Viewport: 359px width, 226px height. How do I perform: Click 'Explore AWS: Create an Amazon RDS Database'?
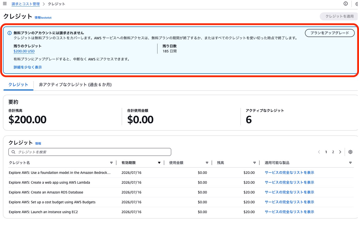click(x=46, y=192)
